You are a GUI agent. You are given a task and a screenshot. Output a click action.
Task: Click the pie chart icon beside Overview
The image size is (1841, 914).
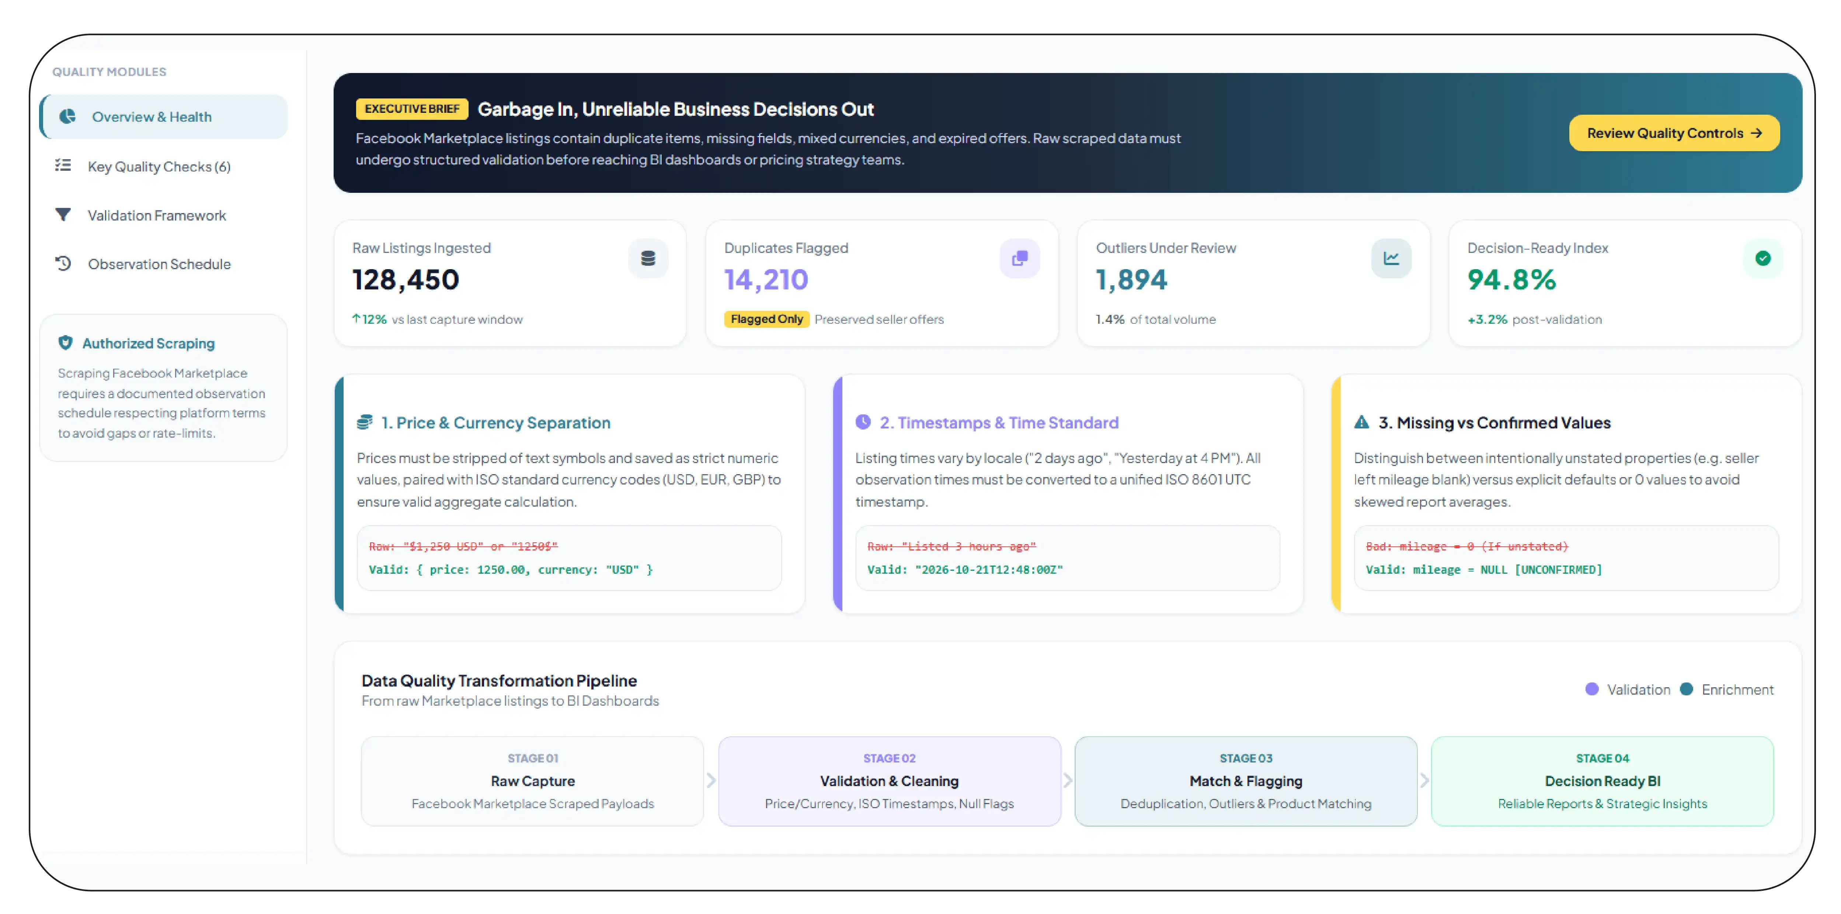coord(67,117)
